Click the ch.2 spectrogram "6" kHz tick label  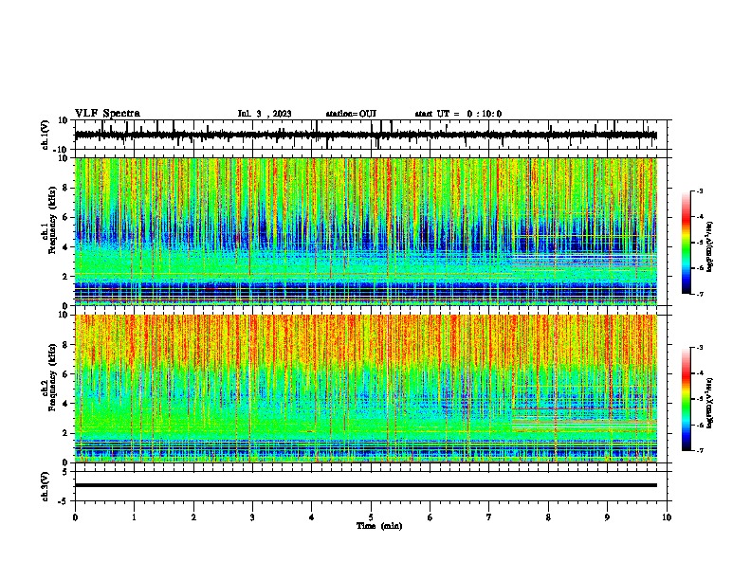65,374
